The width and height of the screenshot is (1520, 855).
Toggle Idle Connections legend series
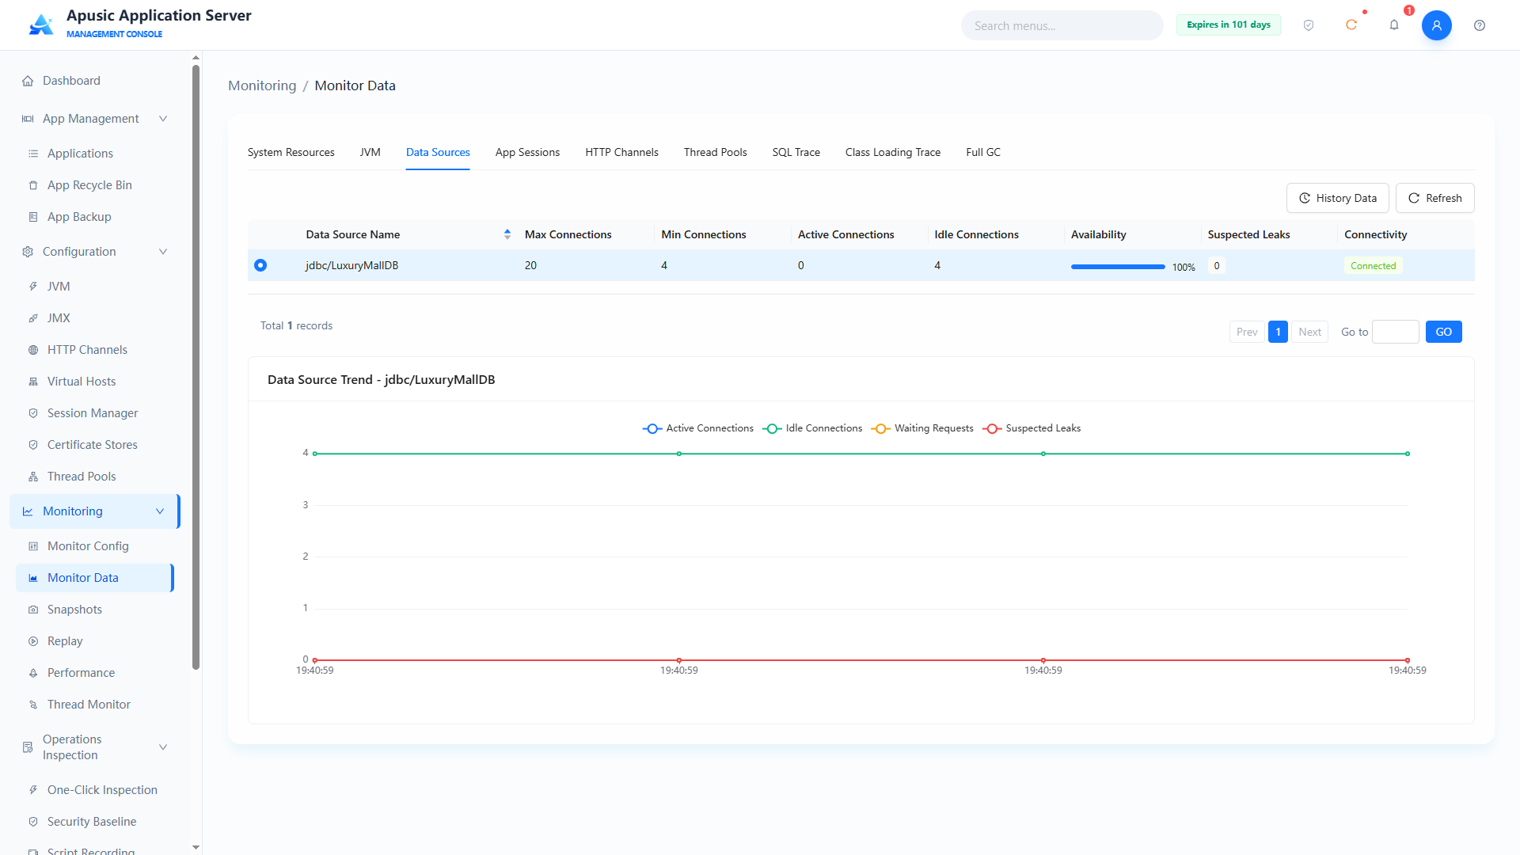(812, 428)
